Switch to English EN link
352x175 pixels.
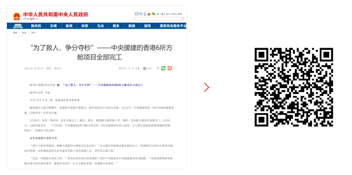167,14
